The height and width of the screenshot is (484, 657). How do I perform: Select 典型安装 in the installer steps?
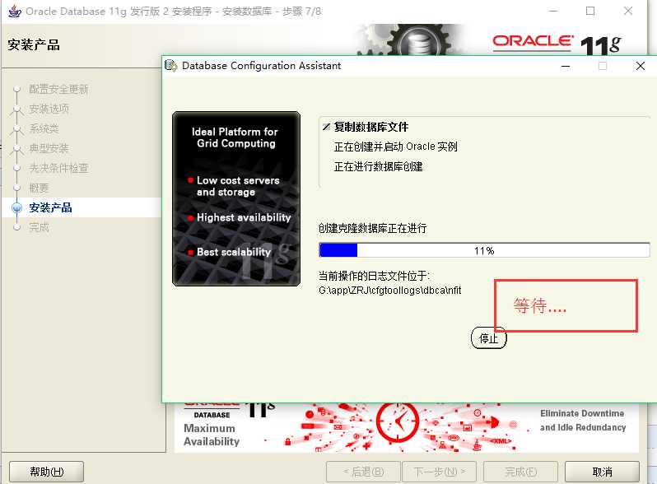tap(49, 148)
